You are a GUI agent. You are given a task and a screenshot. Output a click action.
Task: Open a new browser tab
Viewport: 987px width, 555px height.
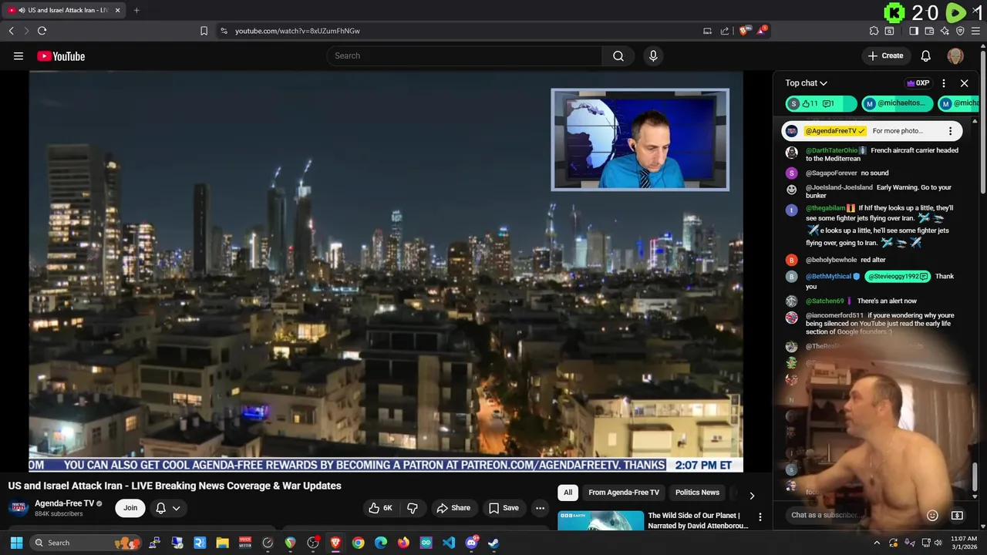(136, 10)
